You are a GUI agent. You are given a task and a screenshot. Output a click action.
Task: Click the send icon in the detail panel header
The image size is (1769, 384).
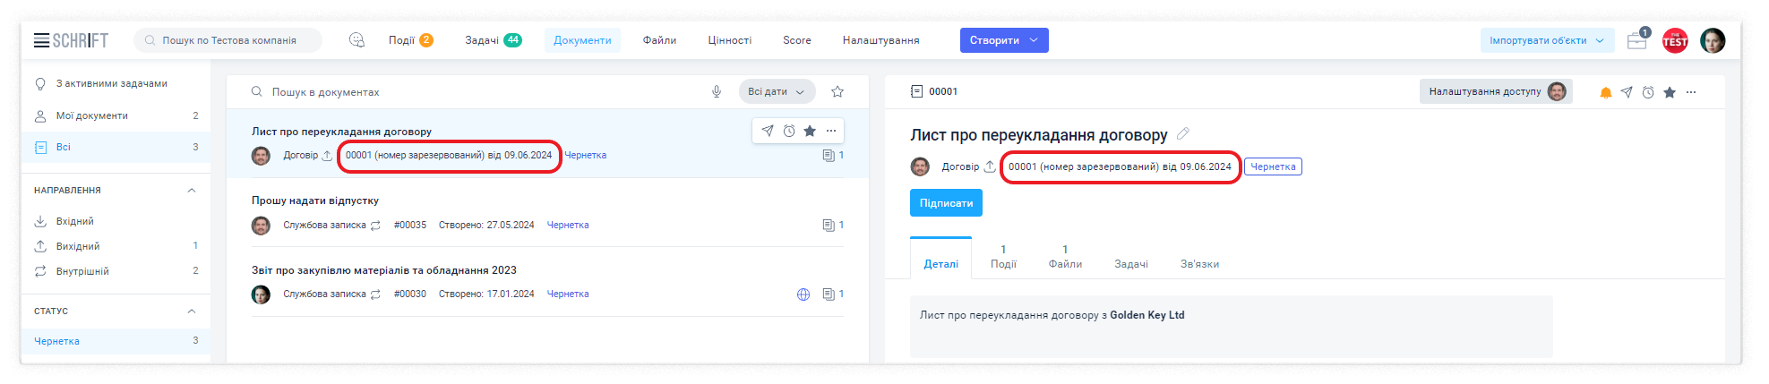[x=1627, y=92]
